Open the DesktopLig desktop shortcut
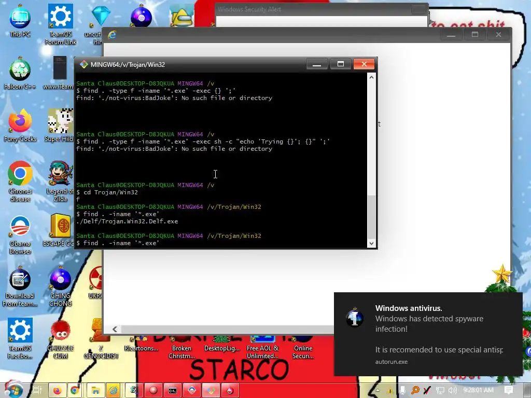 point(222,345)
